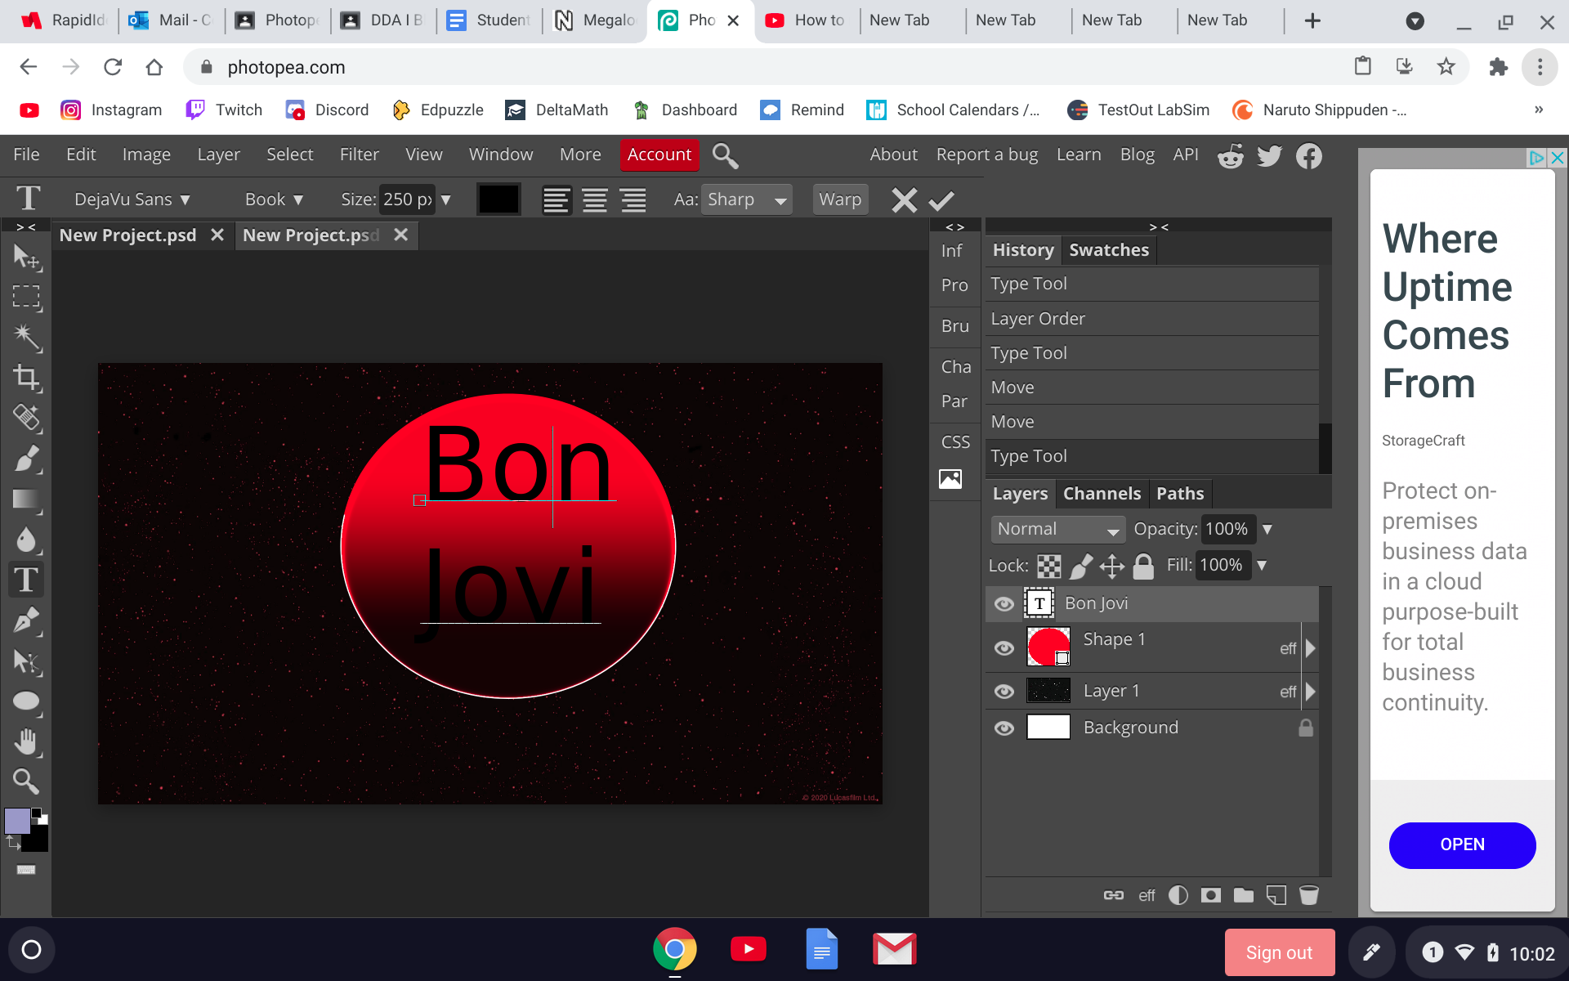Image resolution: width=1569 pixels, height=981 pixels.
Task: Open the Twitter link icon
Action: [x=1269, y=155]
